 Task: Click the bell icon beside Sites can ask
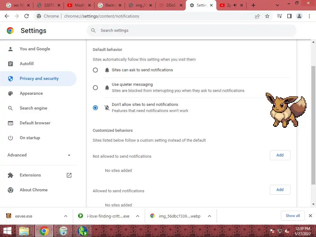tap(107, 70)
